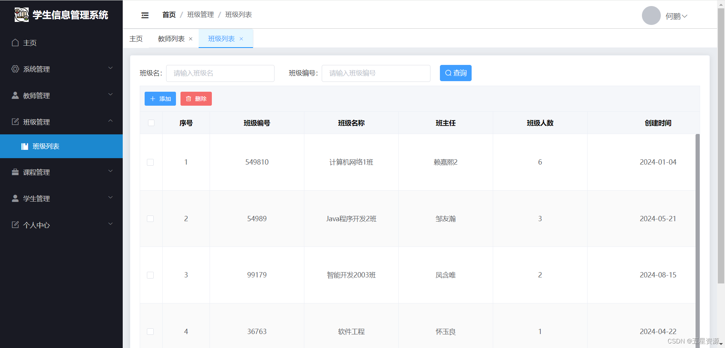Screen dimensions: 725x348
Task: Open the 系统管理 sidebar menu
Action: point(61,69)
